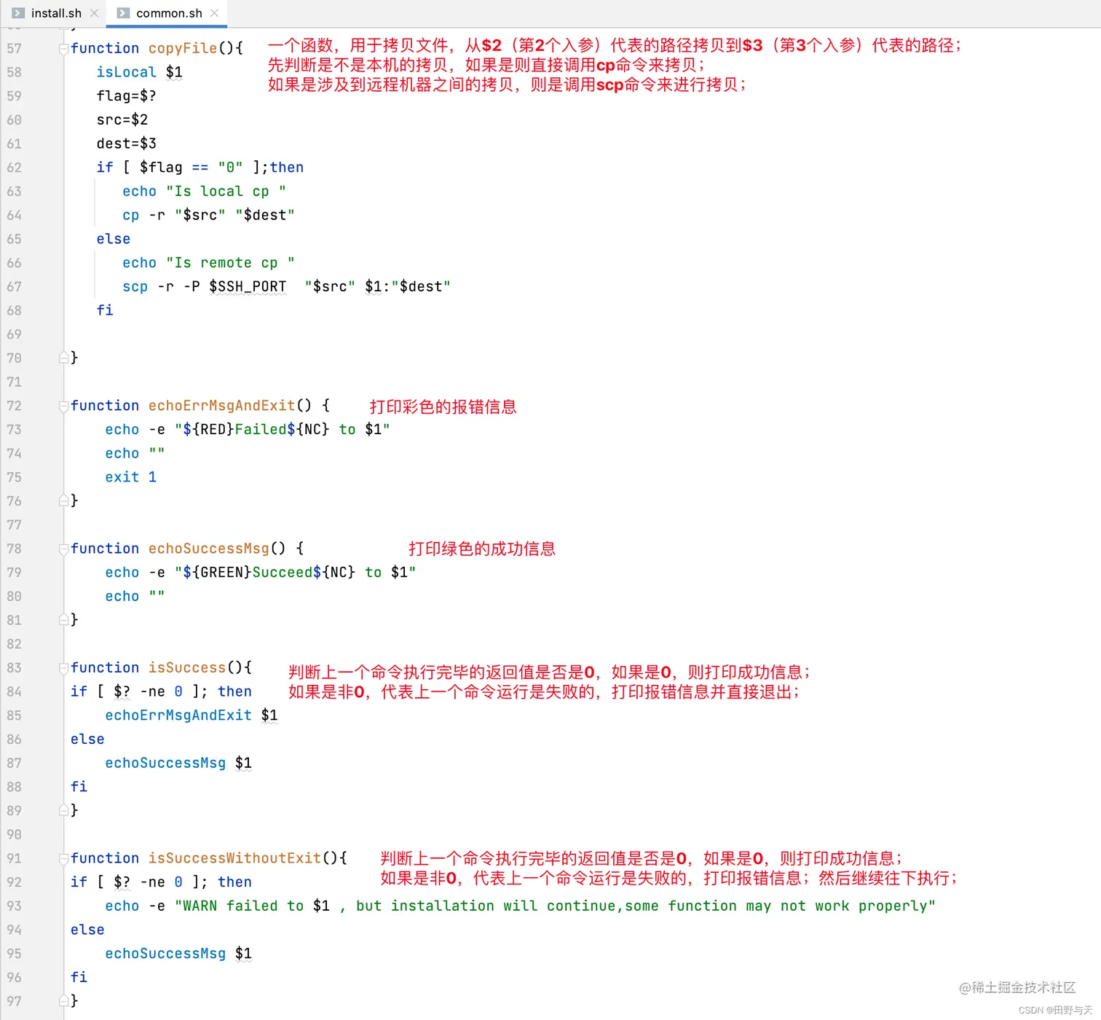This screenshot has height=1020, width=1101.
Task: Click line number 83 in the gutter
Action: pyautogui.click(x=14, y=668)
